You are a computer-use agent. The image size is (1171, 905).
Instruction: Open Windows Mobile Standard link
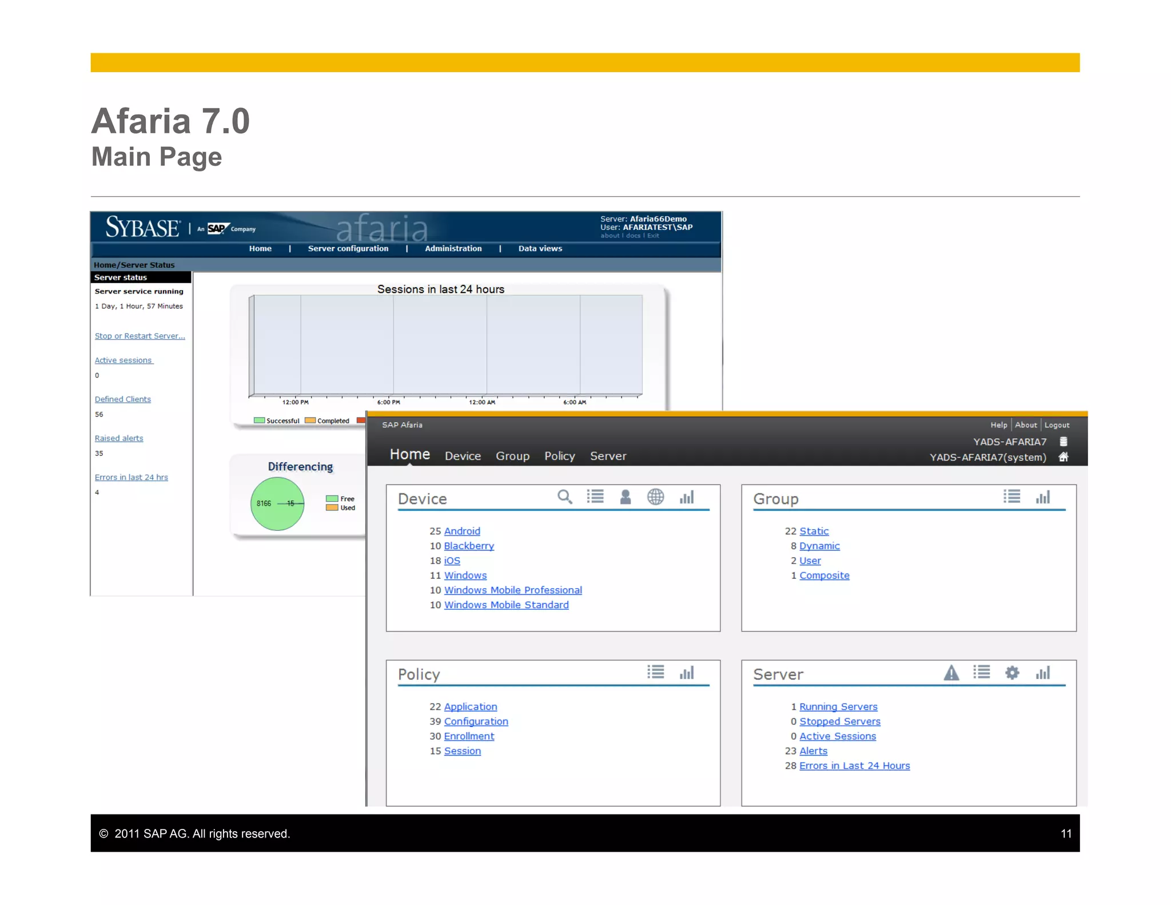(506, 605)
